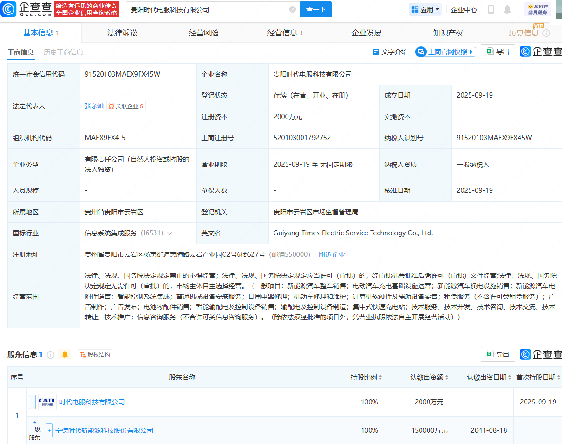Select 工商信息 sub-tab
This screenshot has width=562, height=444.
tap(21, 52)
